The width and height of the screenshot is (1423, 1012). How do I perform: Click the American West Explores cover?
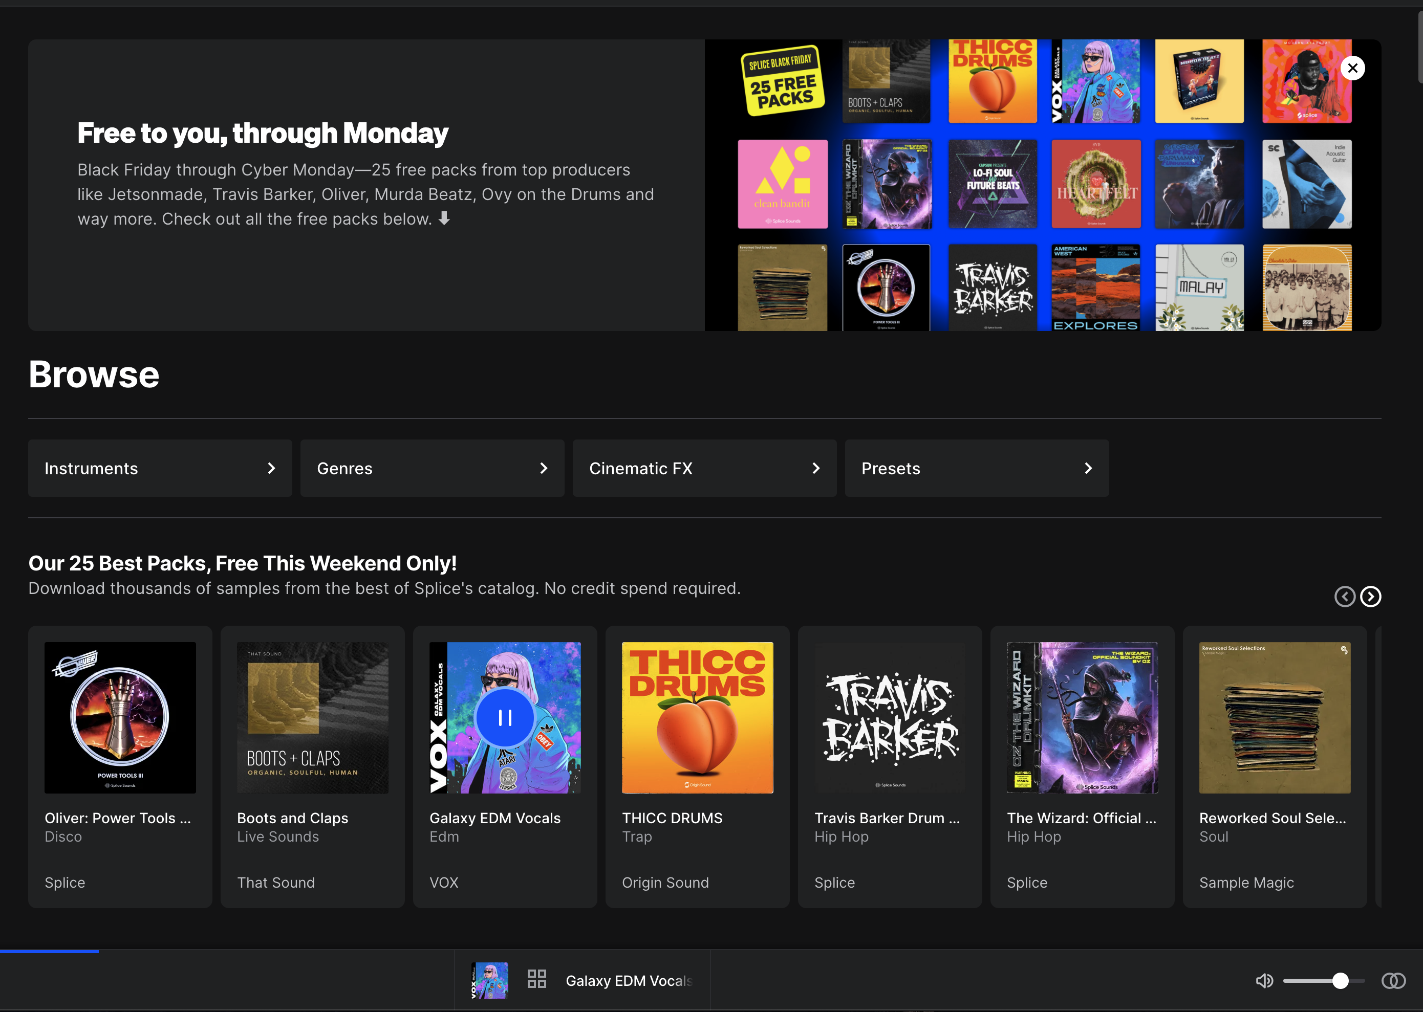1096,287
